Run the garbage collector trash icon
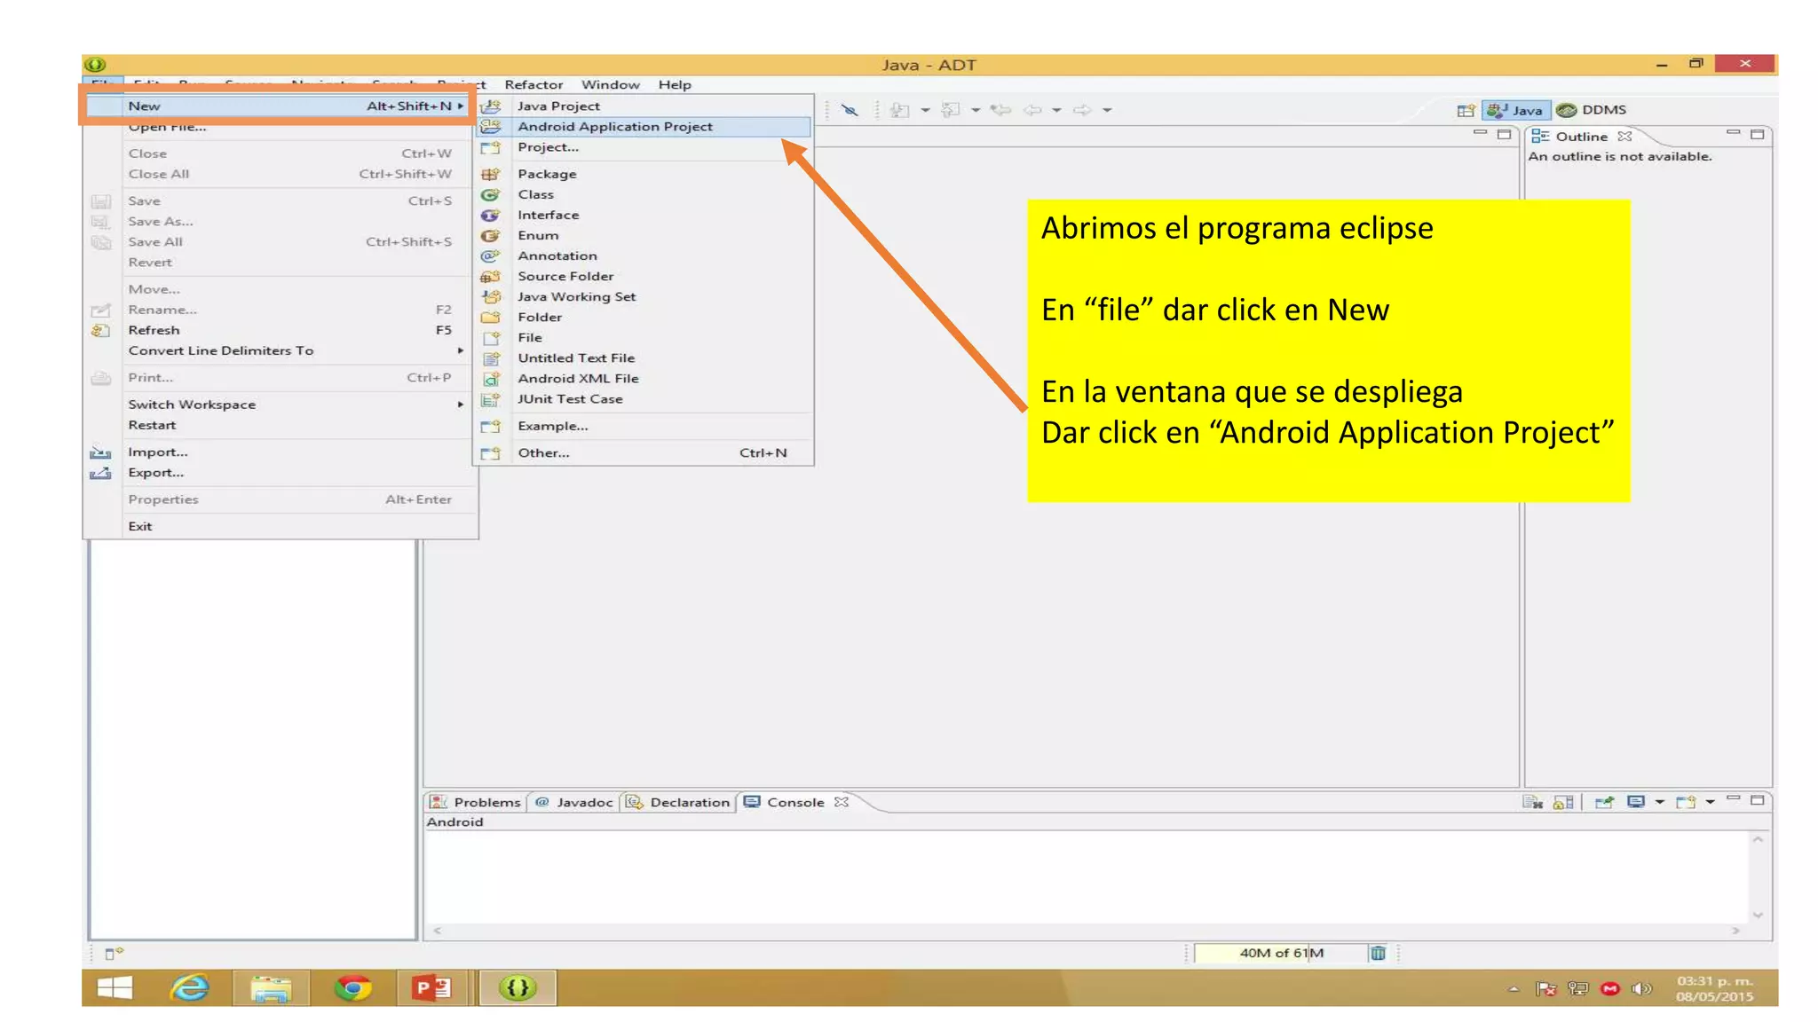The height and width of the screenshot is (1022, 1818). (1378, 953)
